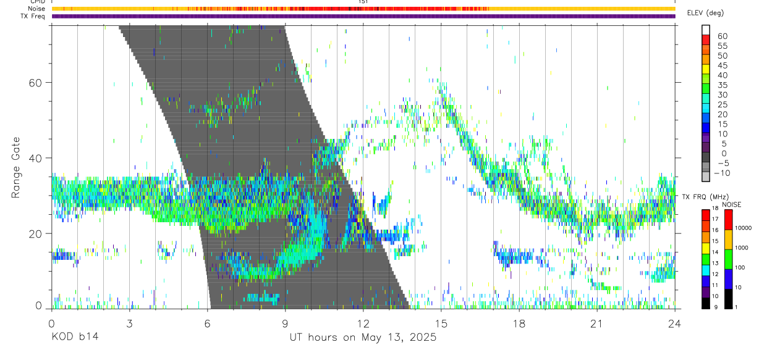Click the '10000' label on the NOISE colorbar
Viewport: 759px width, 350px height.
[743, 228]
